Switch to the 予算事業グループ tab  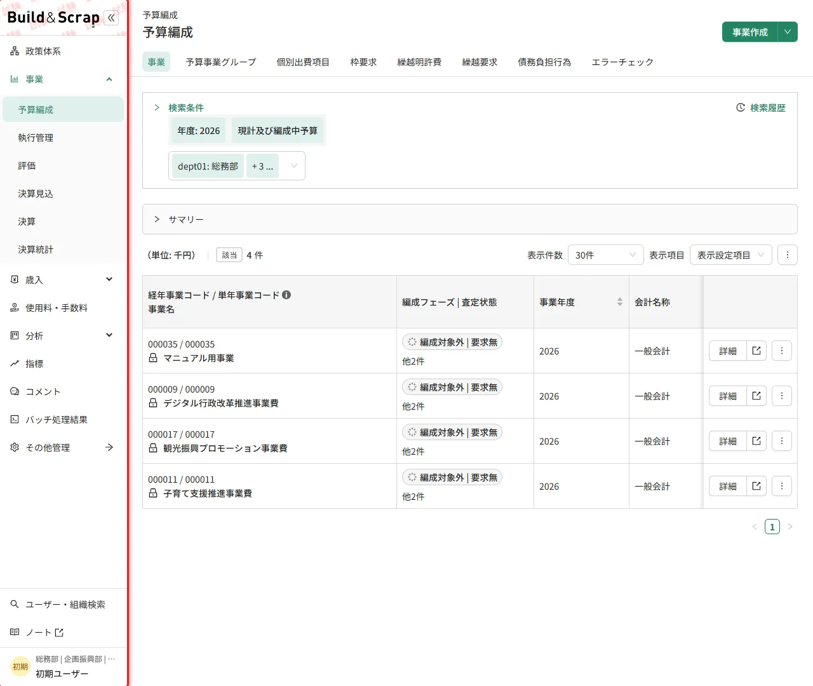point(221,62)
